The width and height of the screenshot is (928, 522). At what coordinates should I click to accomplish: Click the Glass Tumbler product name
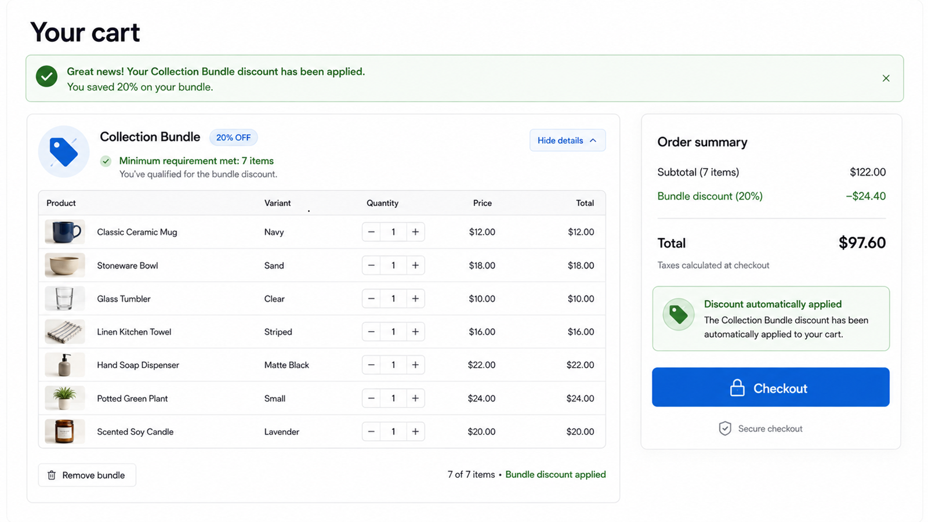pos(124,299)
